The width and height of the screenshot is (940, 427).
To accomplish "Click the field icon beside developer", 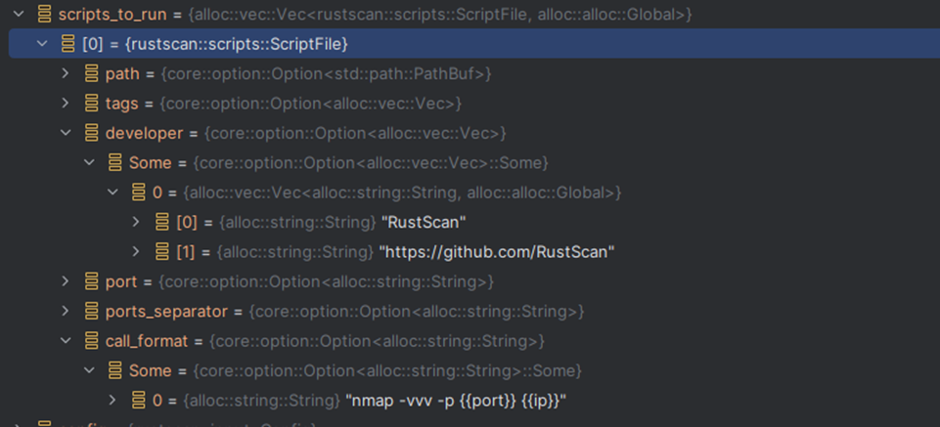I will [91, 133].
